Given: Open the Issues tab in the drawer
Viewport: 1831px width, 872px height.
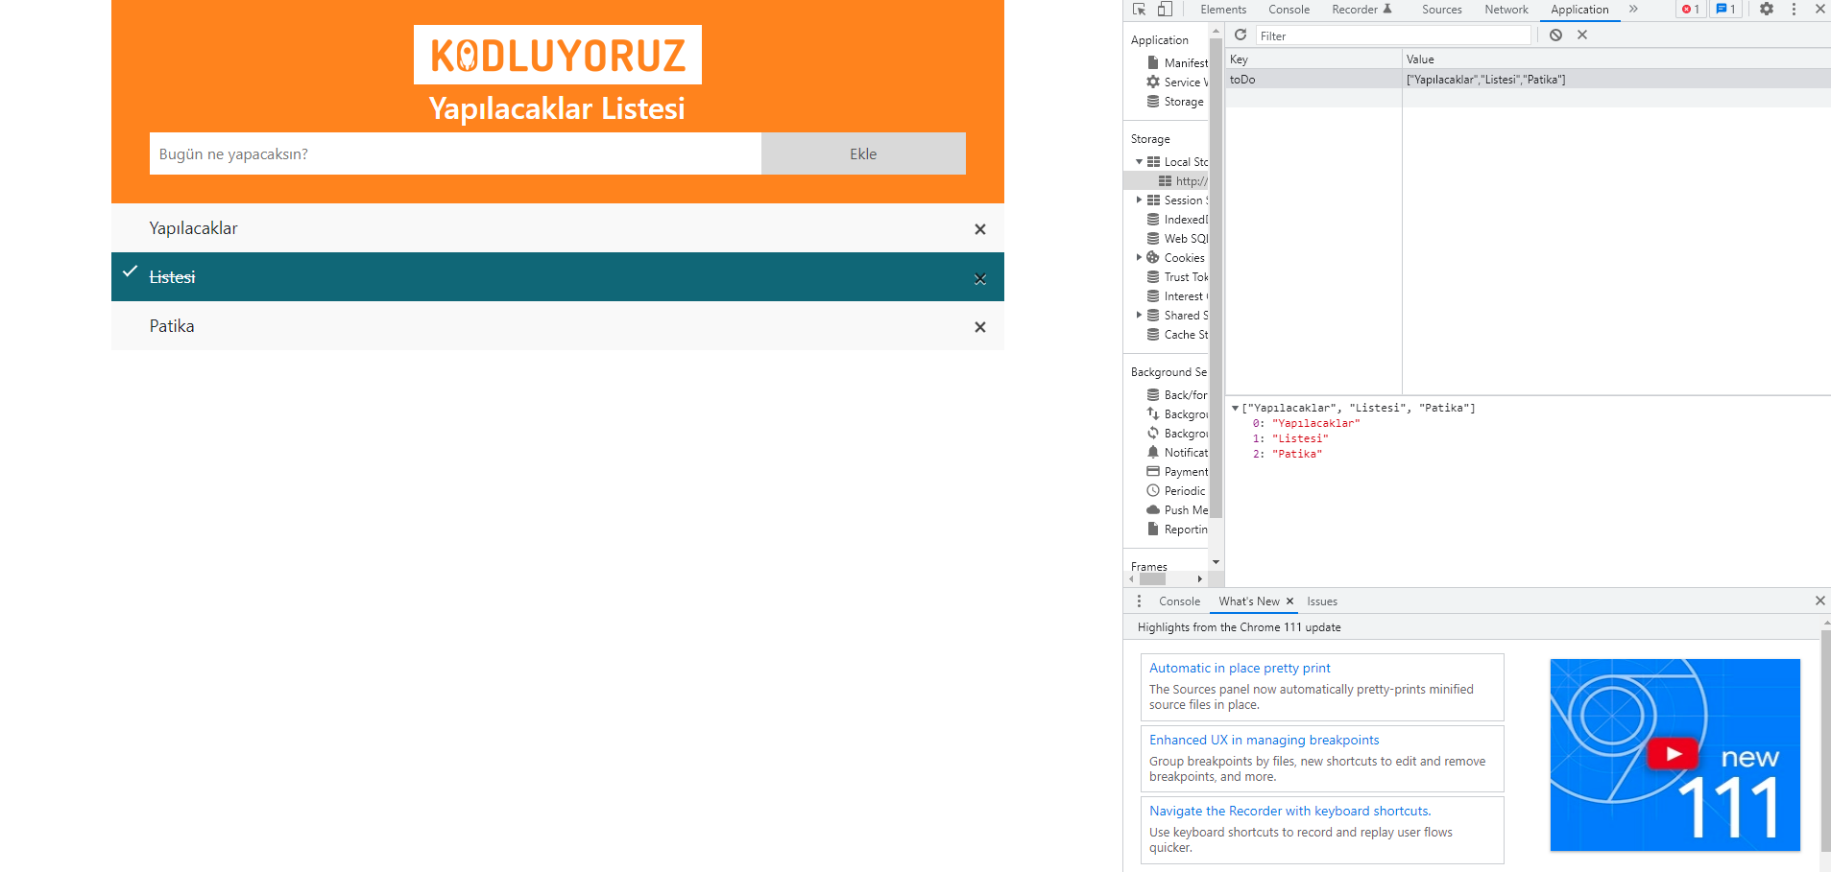Looking at the screenshot, I should pyautogui.click(x=1322, y=601).
